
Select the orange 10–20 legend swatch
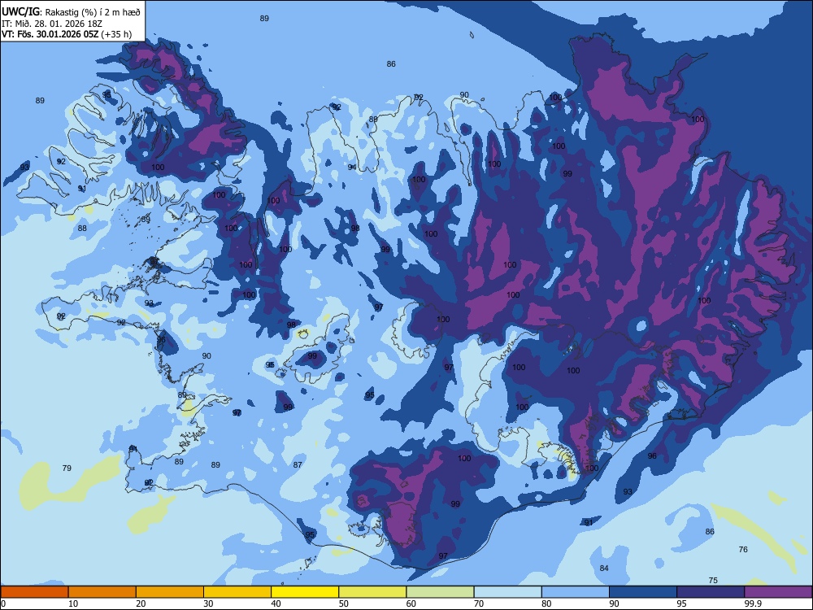102,592
